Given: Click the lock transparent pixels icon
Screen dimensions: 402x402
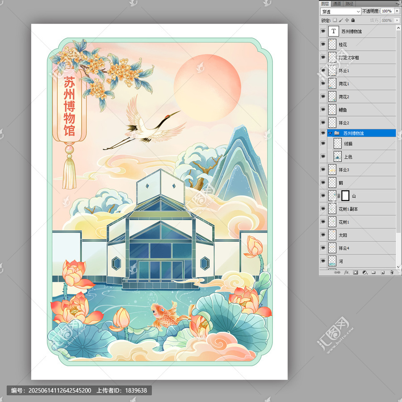Looking at the screenshot, I should (335, 20).
